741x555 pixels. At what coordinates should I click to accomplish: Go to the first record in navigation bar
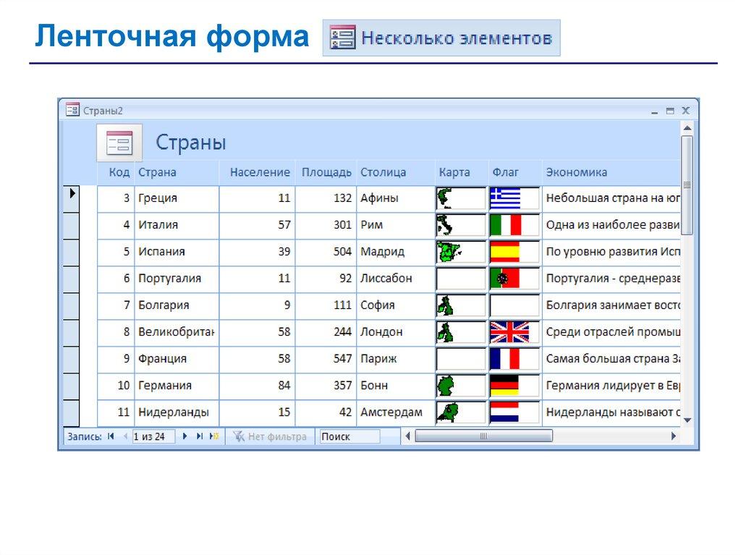(111, 436)
